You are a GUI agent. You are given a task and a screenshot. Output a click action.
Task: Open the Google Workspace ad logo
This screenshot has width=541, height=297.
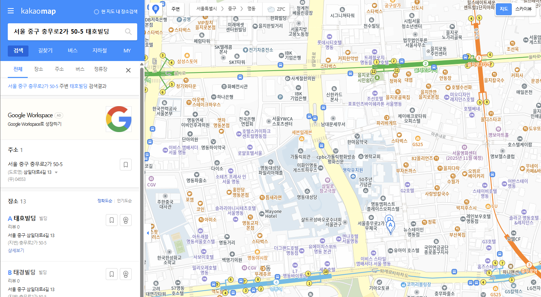pos(119,119)
